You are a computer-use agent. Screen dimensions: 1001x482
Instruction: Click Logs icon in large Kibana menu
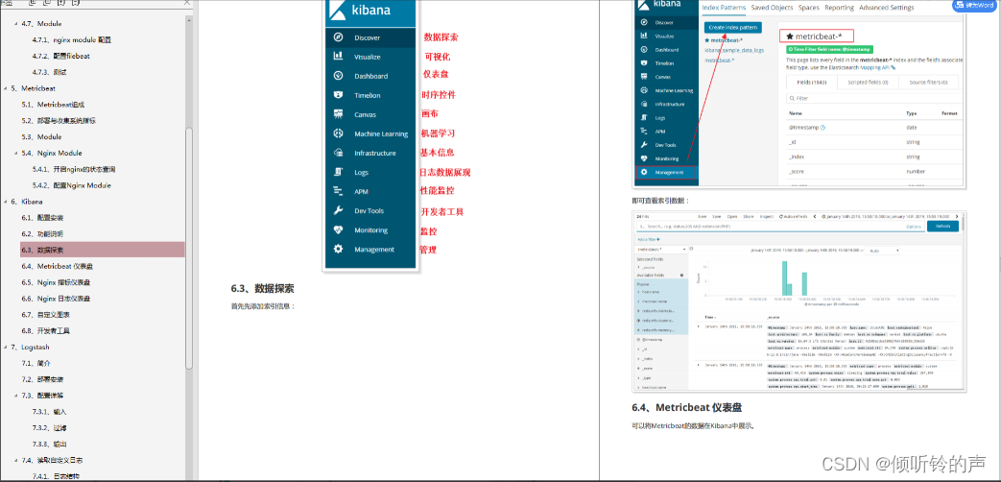click(x=339, y=172)
